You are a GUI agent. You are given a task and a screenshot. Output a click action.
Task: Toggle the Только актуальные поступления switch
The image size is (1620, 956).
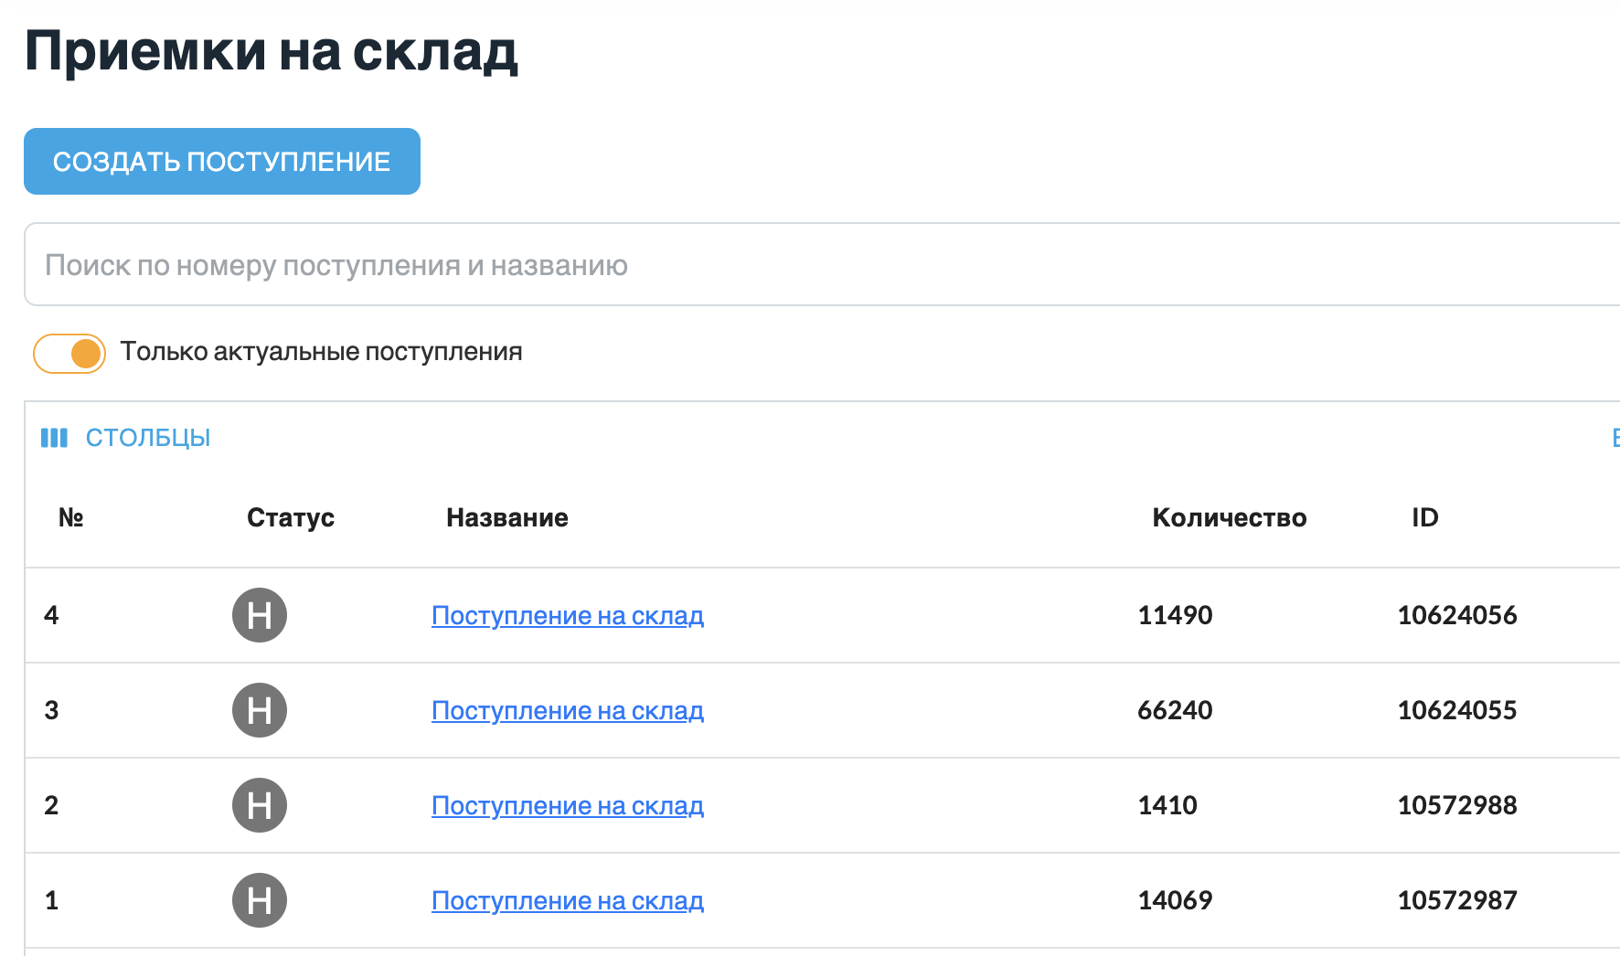tap(69, 353)
